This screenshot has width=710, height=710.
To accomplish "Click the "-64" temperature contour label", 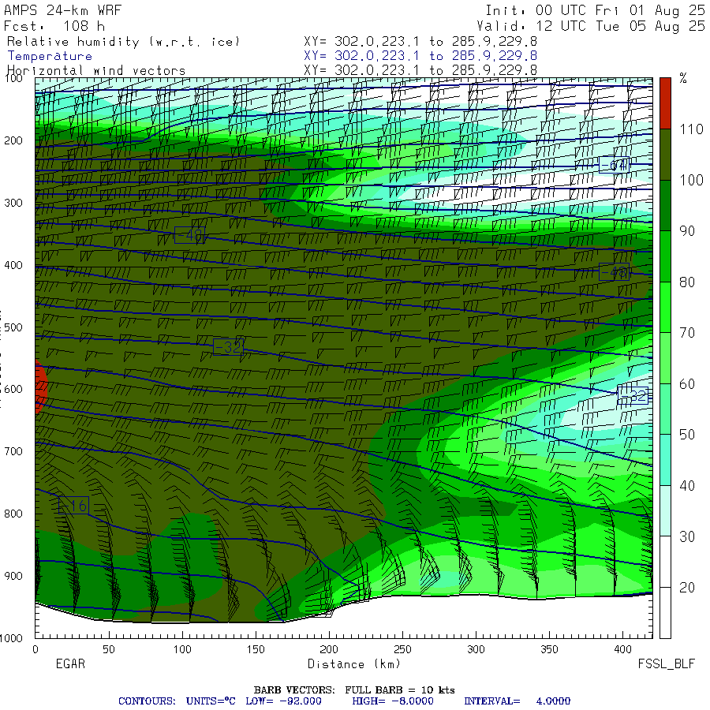I will coord(614,166).
